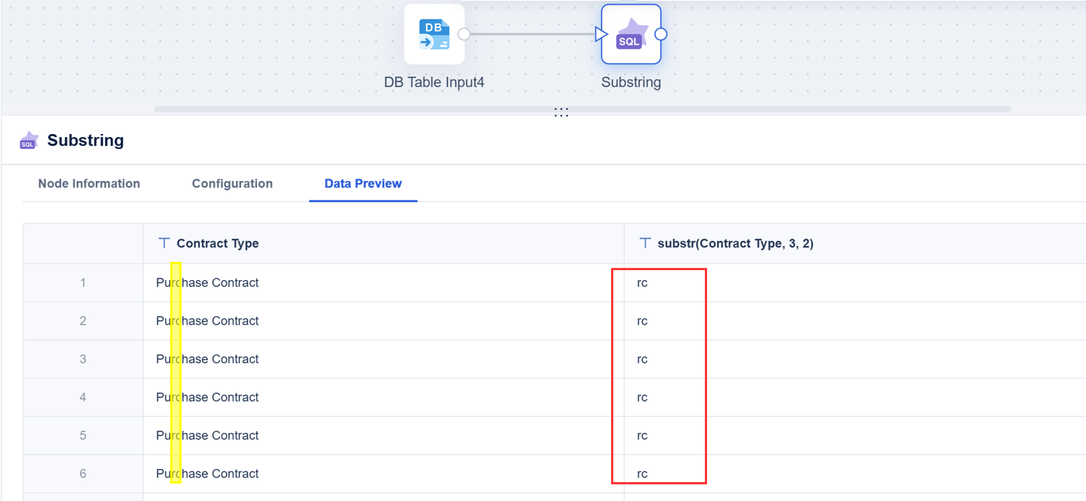
Task: Select the Substring SQL node icon
Action: tap(631, 35)
